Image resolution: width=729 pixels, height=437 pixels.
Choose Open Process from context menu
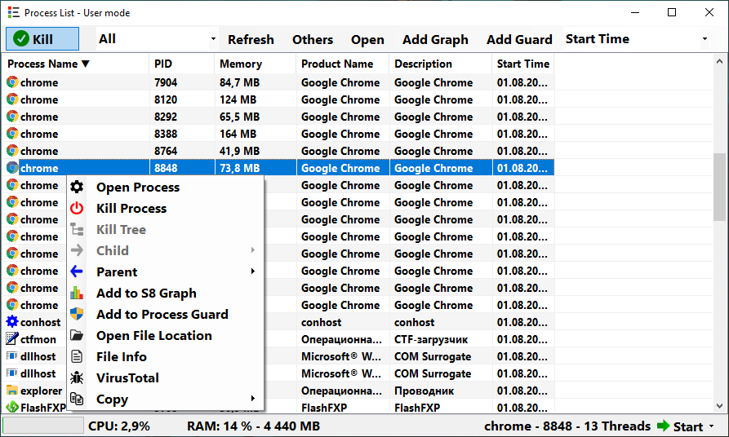166,188
